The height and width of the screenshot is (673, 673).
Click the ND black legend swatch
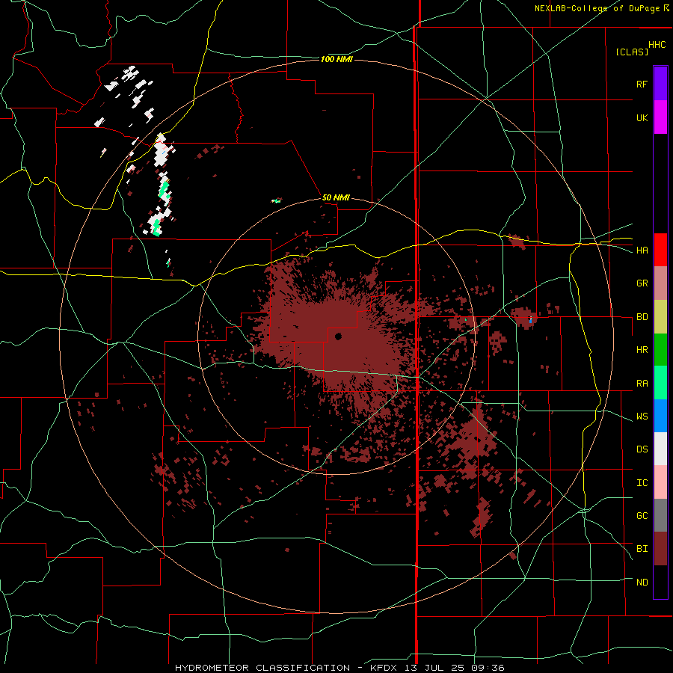point(660,582)
